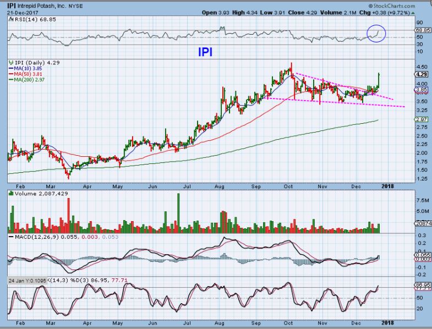
Task: Click the 90 level on the RSI axis
Action: click(x=420, y=23)
